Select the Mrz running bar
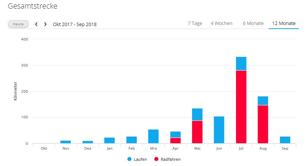Image resolution: width=306 pixels, height=166 pixels. coord(153,137)
